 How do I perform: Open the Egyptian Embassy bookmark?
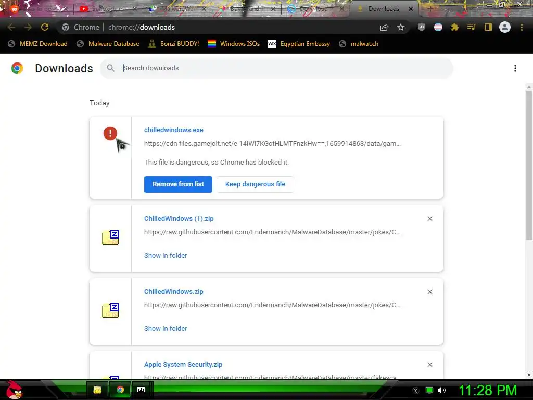point(299,44)
